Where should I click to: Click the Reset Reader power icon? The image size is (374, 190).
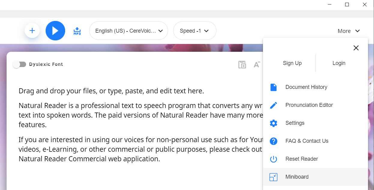click(273, 159)
